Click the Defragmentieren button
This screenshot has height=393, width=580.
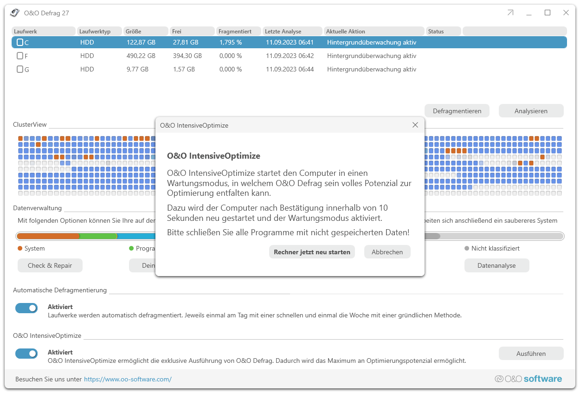(457, 111)
